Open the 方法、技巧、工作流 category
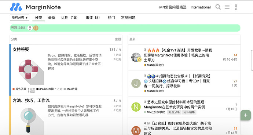 (x=31, y=100)
